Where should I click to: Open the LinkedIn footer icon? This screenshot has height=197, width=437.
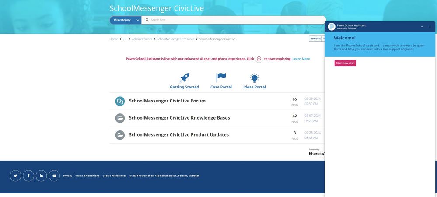41,176
